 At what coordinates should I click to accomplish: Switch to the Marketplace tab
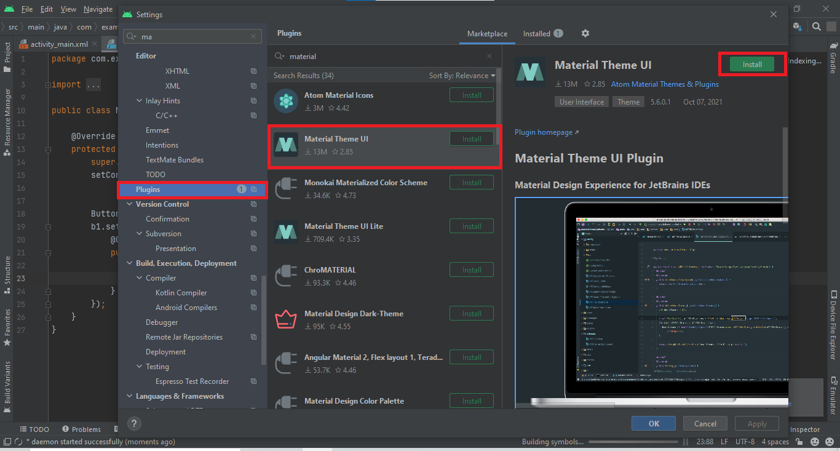(487, 34)
